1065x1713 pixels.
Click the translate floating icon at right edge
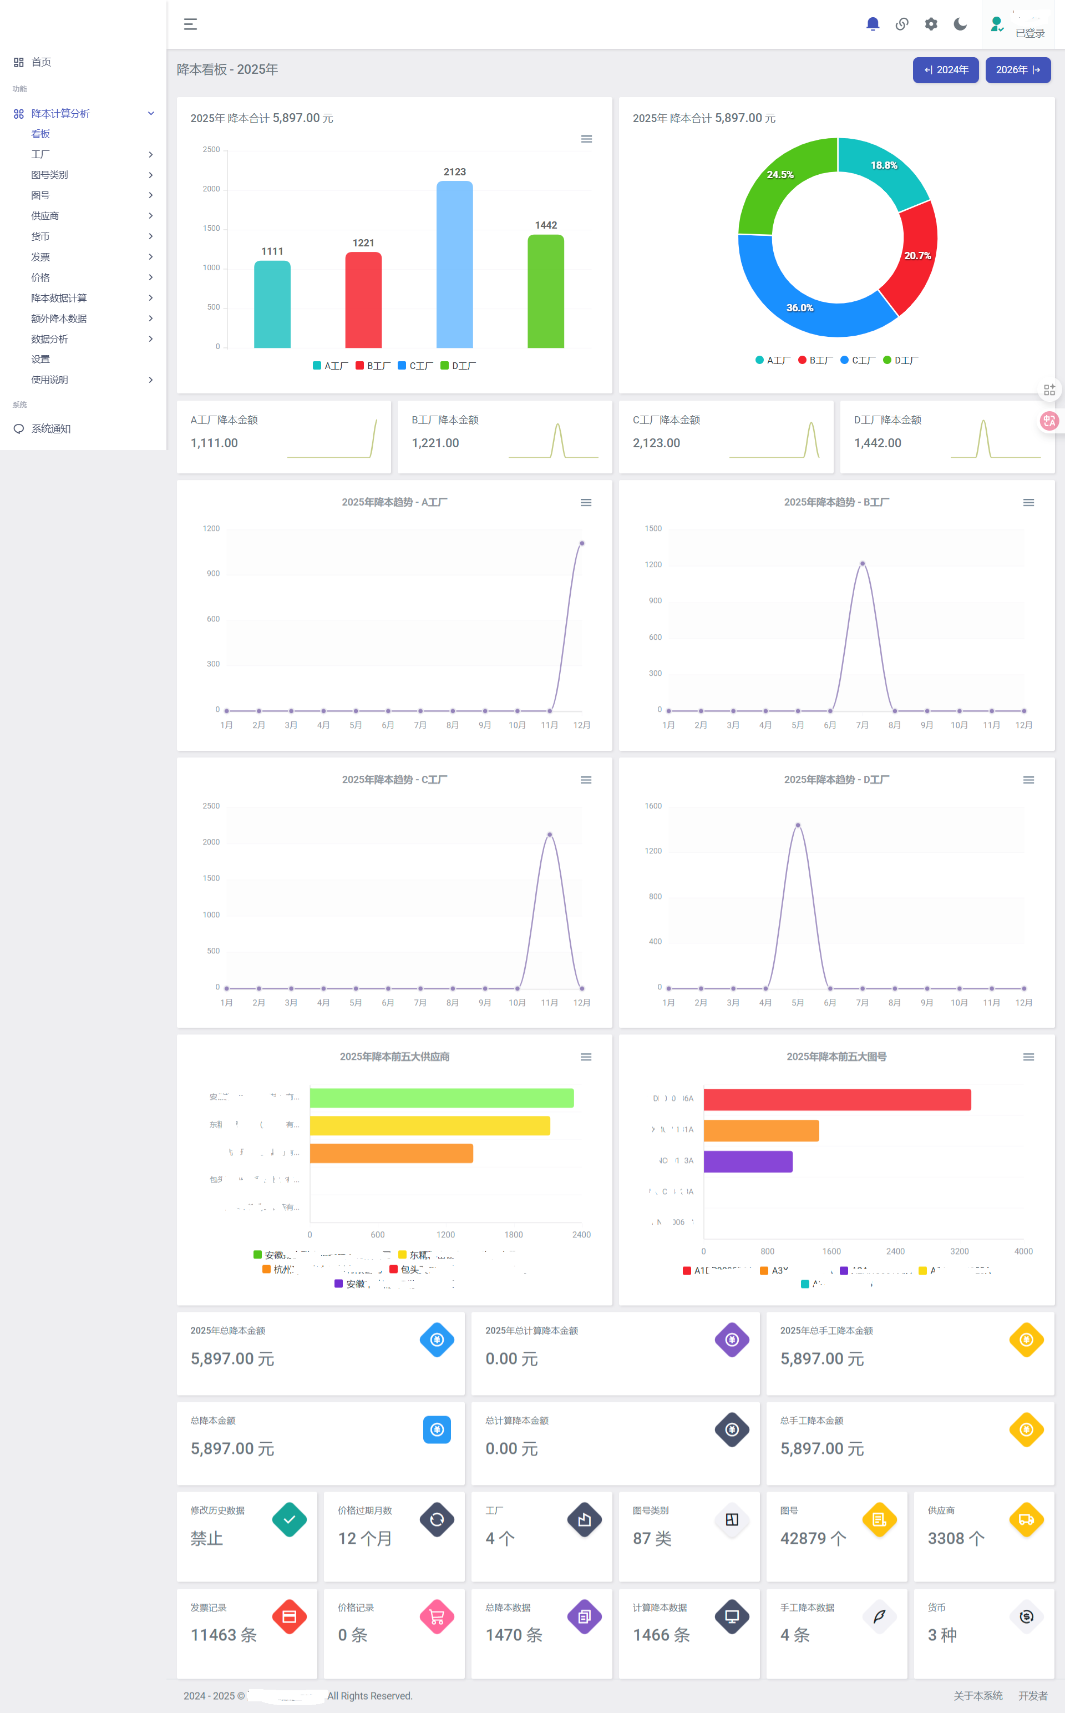coord(1049,421)
